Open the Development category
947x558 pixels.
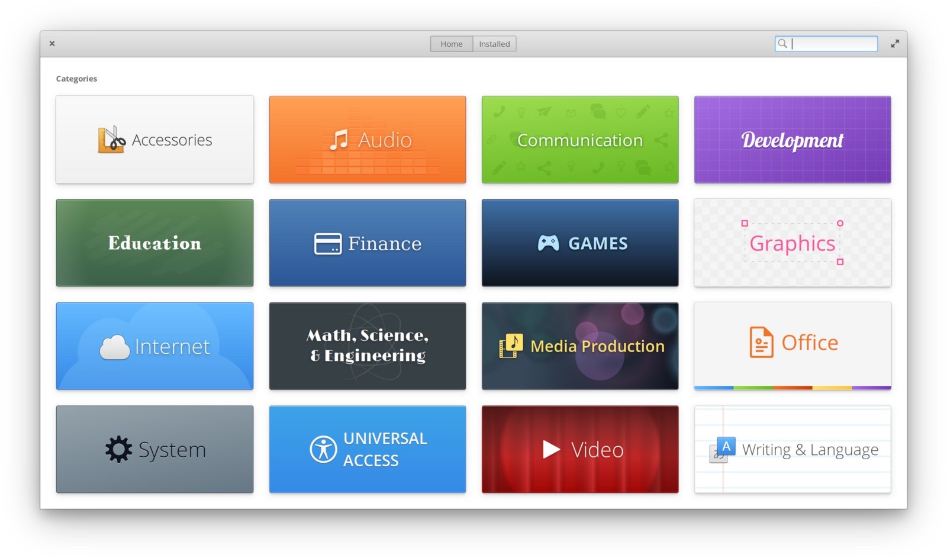click(792, 140)
